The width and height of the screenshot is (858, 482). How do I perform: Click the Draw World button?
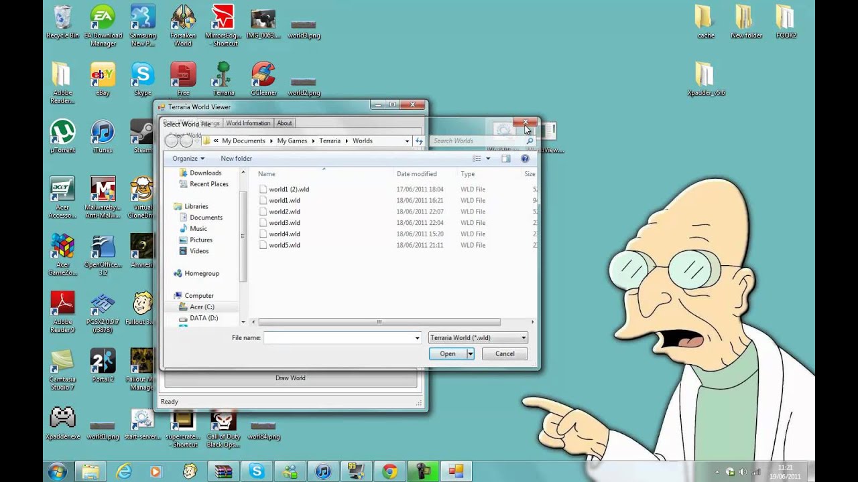pos(290,378)
